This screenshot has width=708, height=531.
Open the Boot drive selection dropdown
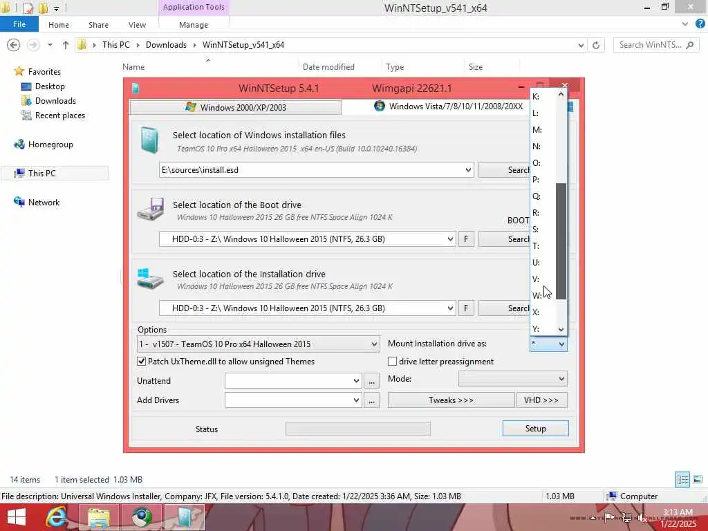[x=449, y=239]
